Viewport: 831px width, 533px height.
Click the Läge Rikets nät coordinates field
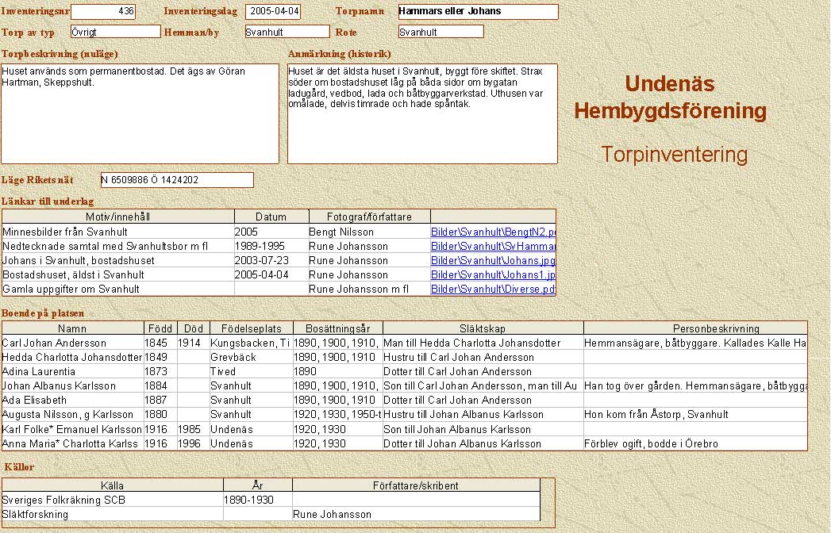[177, 180]
